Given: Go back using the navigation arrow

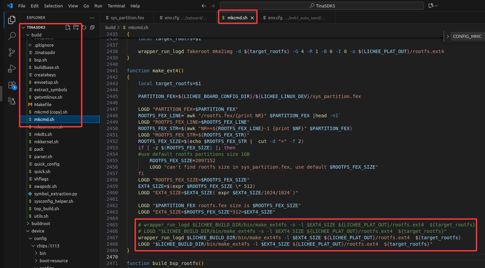Looking at the screenshot, I should 204,6.
